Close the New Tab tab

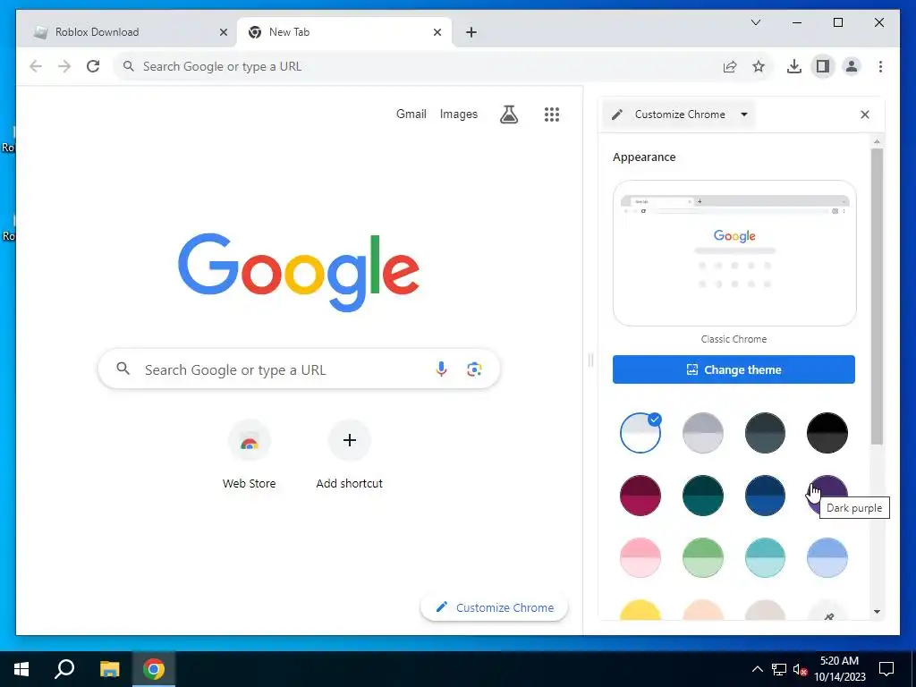tap(437, 32)
